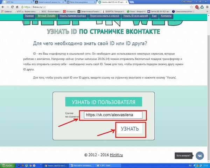Screen dimensions: 210x168
Task: Open the Узнать Администратора menu item
Action: 73,16
